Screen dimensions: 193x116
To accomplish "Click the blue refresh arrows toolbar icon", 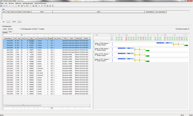I will pyautogui.click(x=53, y=6).
